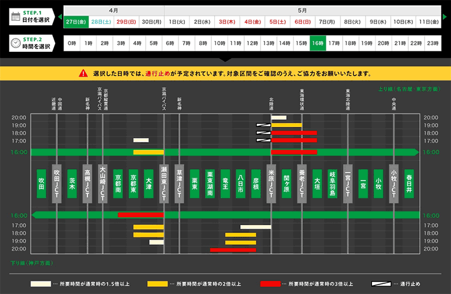This screenshot has width=451, height=294.
Task: Pick the 0時 time slot
Action: [x=72, y=43]
